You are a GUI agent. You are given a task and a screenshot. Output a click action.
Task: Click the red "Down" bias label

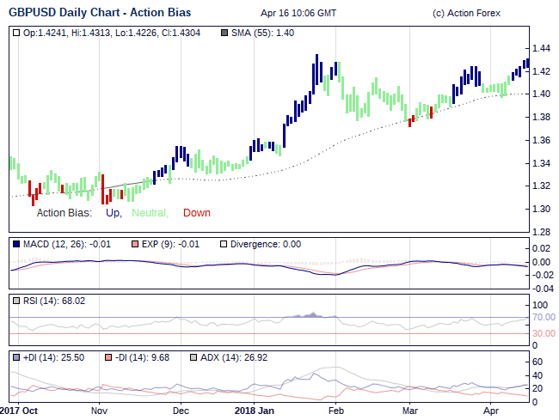(196, 213)
